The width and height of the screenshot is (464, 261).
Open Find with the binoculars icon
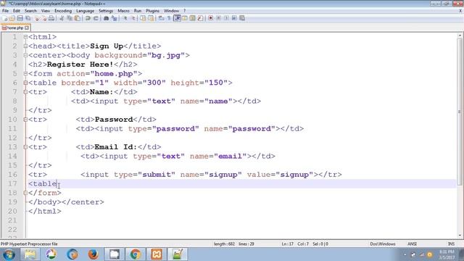pyautogui.click(x=107, y=18)
